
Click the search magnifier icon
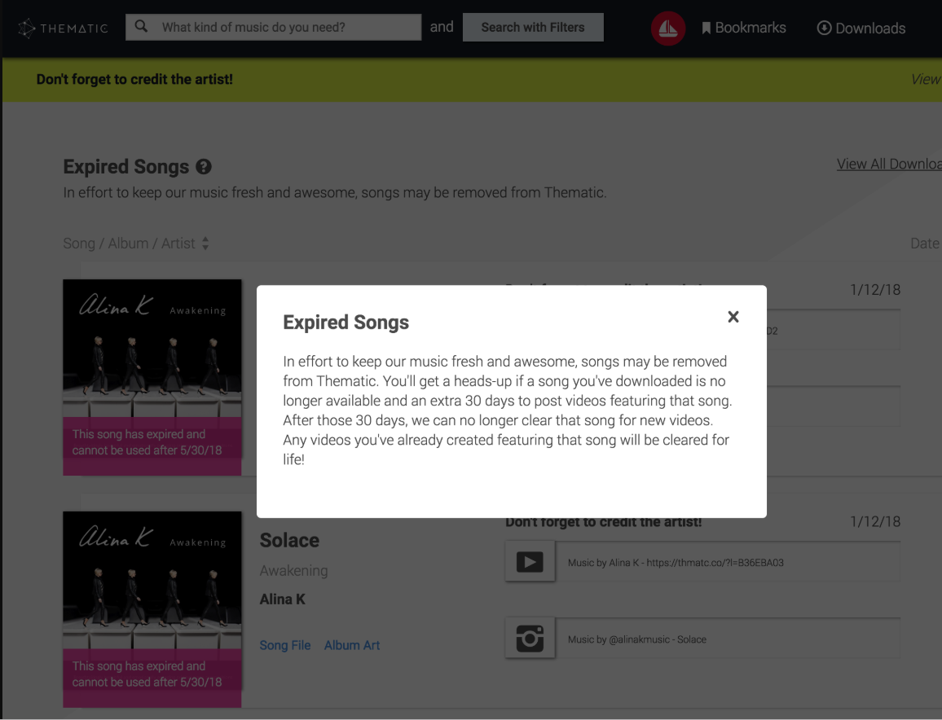tap(141, 27)
